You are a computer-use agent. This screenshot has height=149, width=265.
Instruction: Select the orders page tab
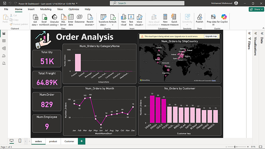pos(38,141)
